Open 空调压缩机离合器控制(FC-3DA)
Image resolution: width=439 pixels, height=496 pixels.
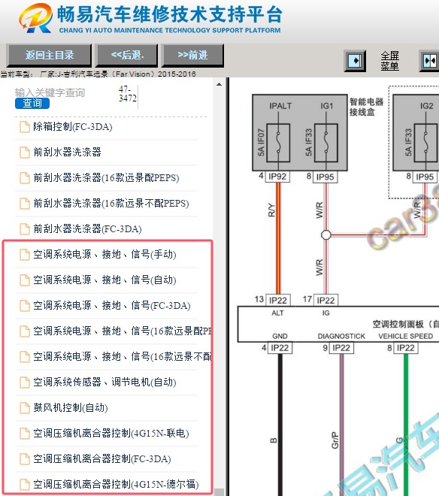click(x=102, y=459)
